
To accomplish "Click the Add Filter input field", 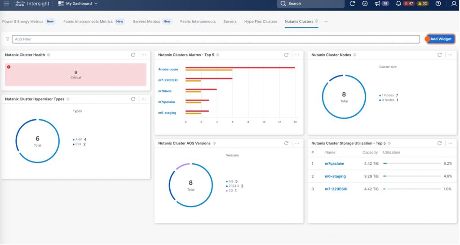I will click(x=216, y=39).
